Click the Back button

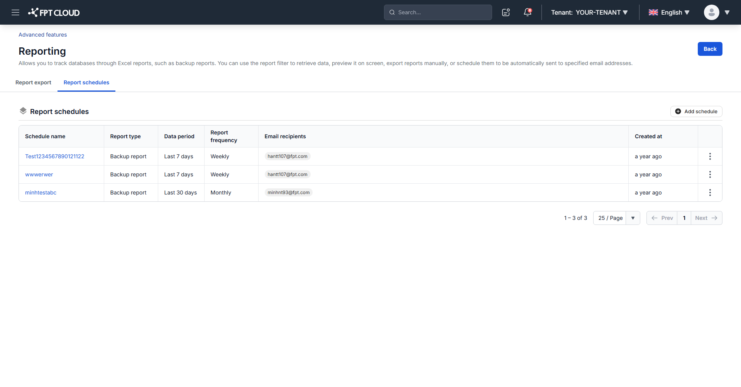tap(710, 49)
